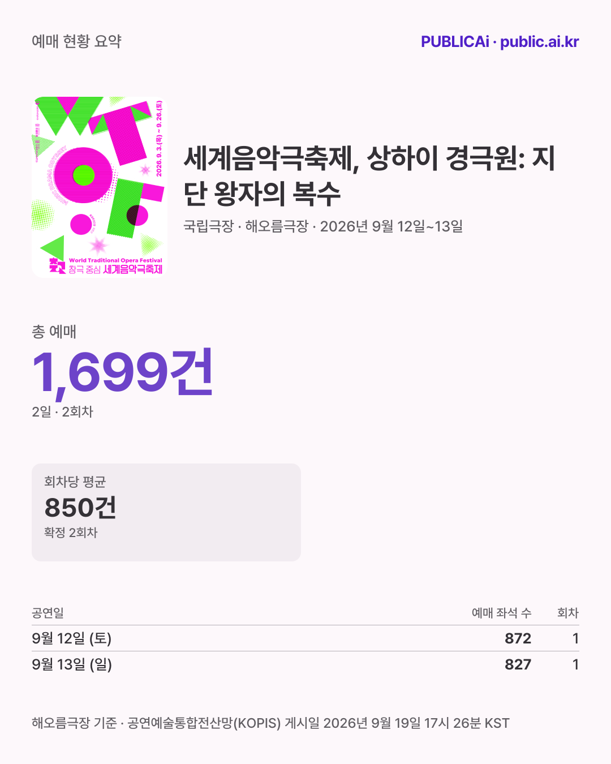Viewport: 611px width, 764px height.
Task: Click the 확정 2회차 caption
Action: point(71,533)
